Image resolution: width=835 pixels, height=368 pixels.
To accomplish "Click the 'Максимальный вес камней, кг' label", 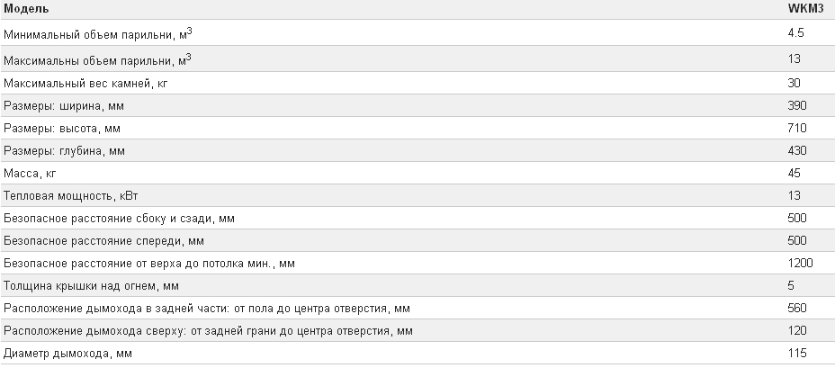I will [x=85, y=84].
